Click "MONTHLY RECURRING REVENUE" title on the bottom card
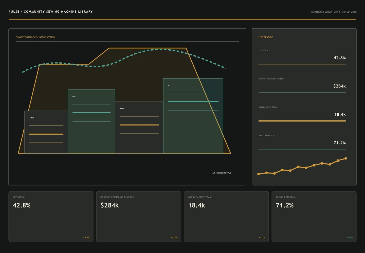 [117, 197]
